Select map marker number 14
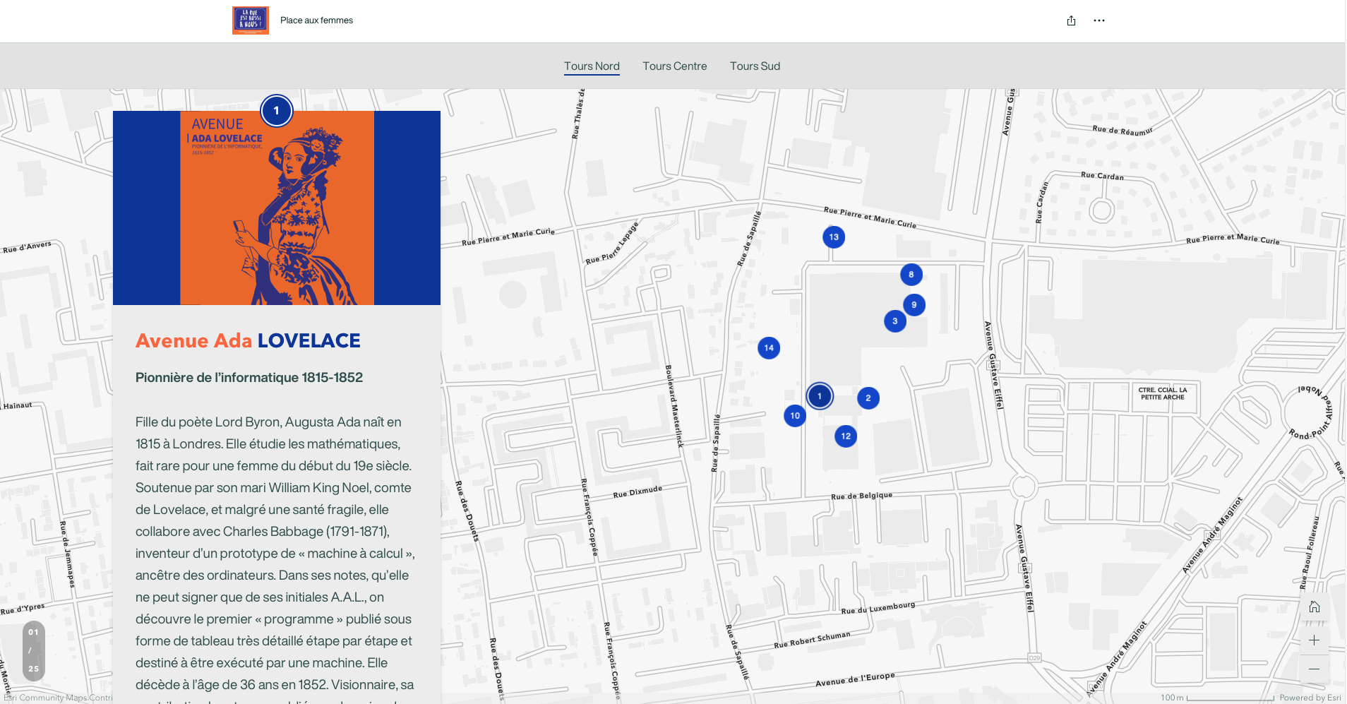Screen dimensions: 1347x704 pyautogui.click(x=769, y=347)
